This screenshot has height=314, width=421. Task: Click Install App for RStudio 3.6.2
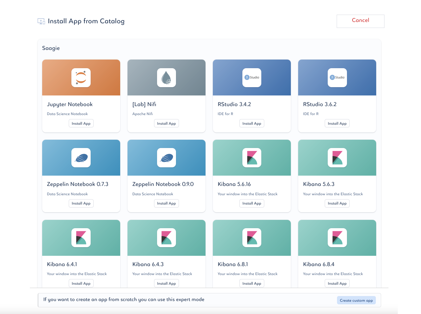(337, 123)
